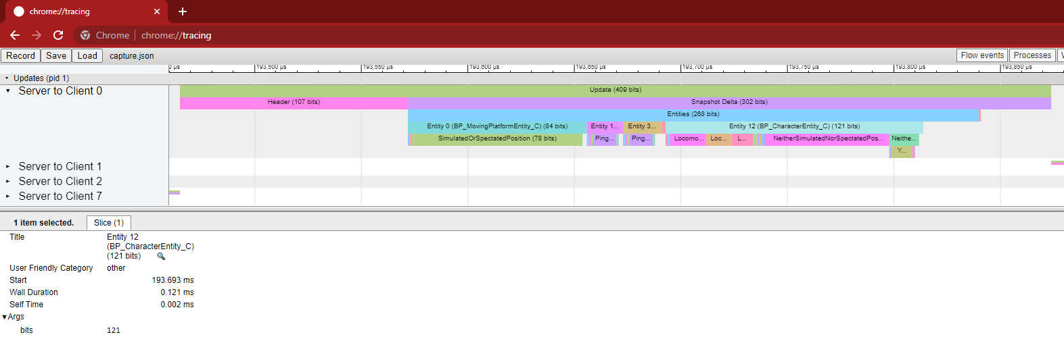Open a new browser tab

click(x=183, y=11)
